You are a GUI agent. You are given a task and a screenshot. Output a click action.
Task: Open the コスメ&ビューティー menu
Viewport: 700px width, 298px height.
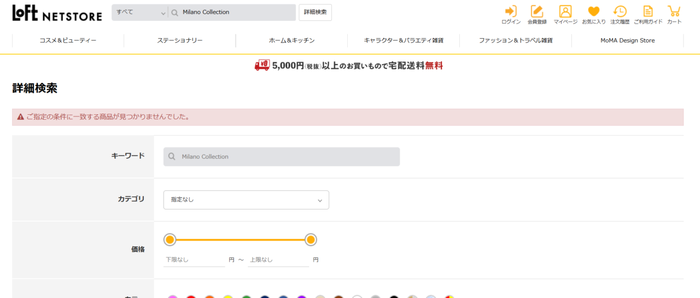[x=68, y=40]
